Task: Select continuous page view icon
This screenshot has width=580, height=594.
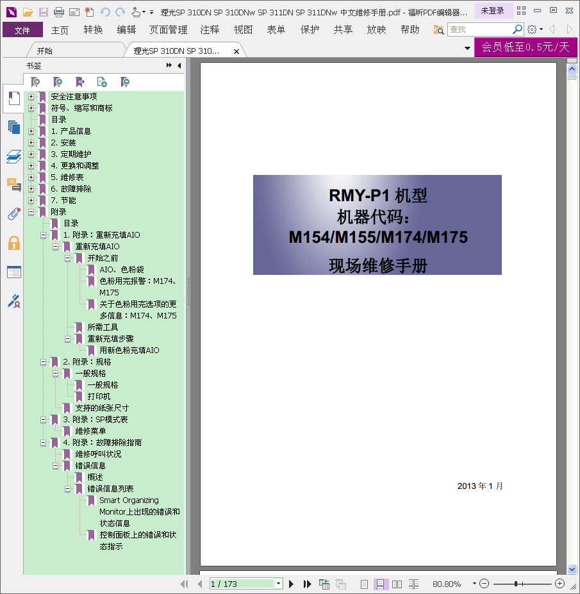Action: (x=380, y=584)
